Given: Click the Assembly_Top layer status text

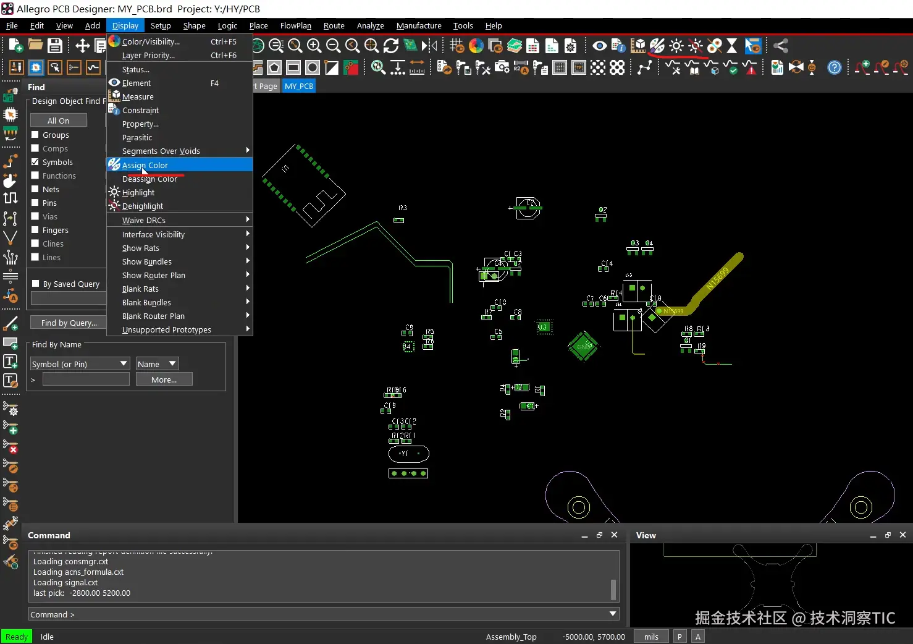Looking at the screenshot, I should point(511,637).
